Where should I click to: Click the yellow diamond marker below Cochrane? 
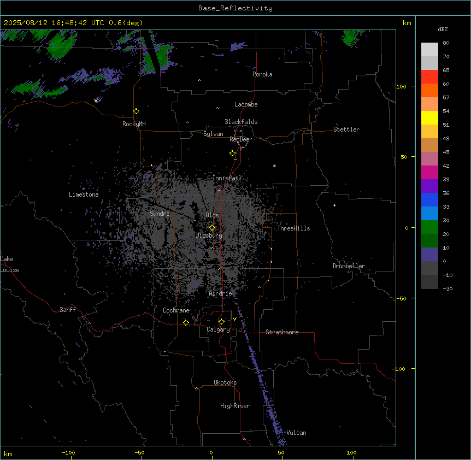coord(186,322)
